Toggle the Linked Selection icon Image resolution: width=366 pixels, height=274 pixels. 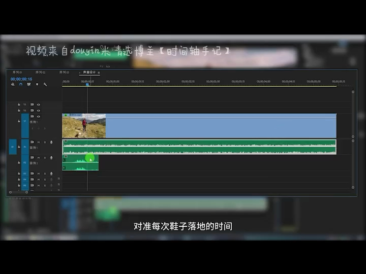pyautogui.click(x=28, y=84)
